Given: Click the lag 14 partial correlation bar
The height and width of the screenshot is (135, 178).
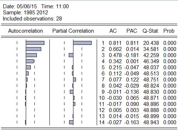Looking at the screenshot, I should [71, 122].
